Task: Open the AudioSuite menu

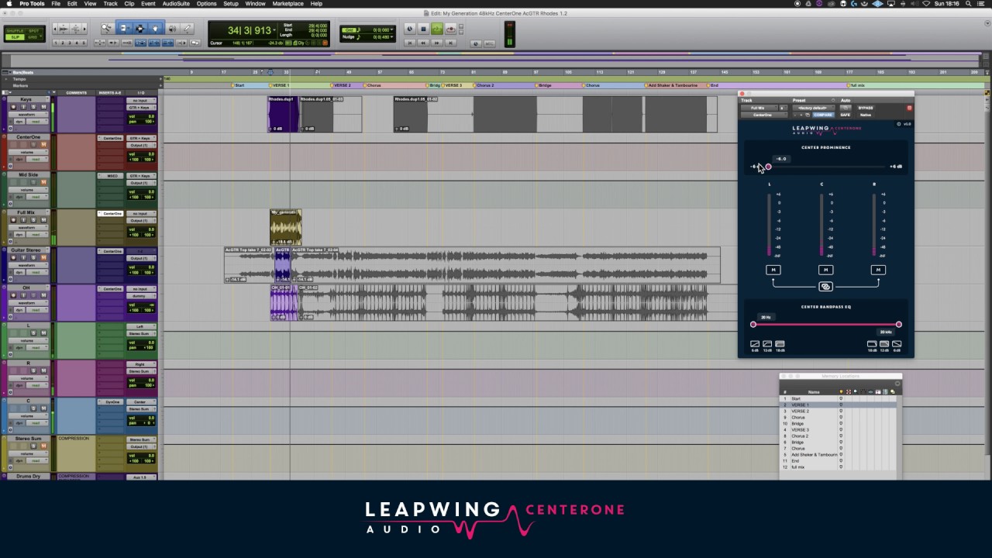Action: 176,4
